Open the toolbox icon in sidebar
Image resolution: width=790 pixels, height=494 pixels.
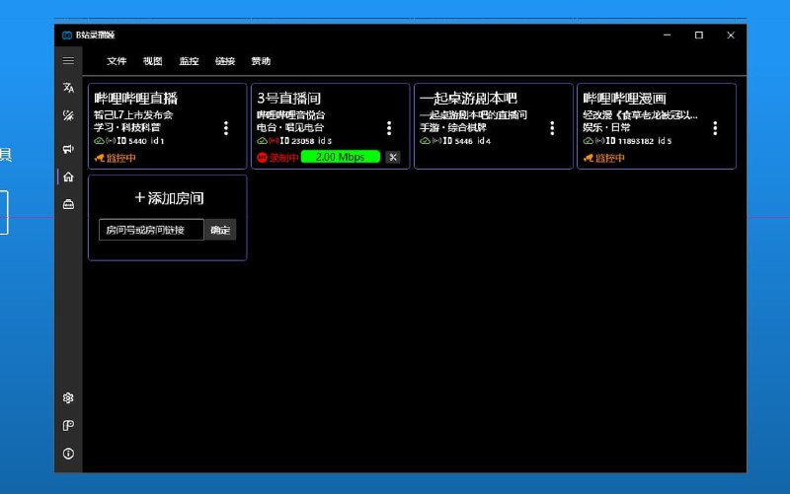pos(68,204)
